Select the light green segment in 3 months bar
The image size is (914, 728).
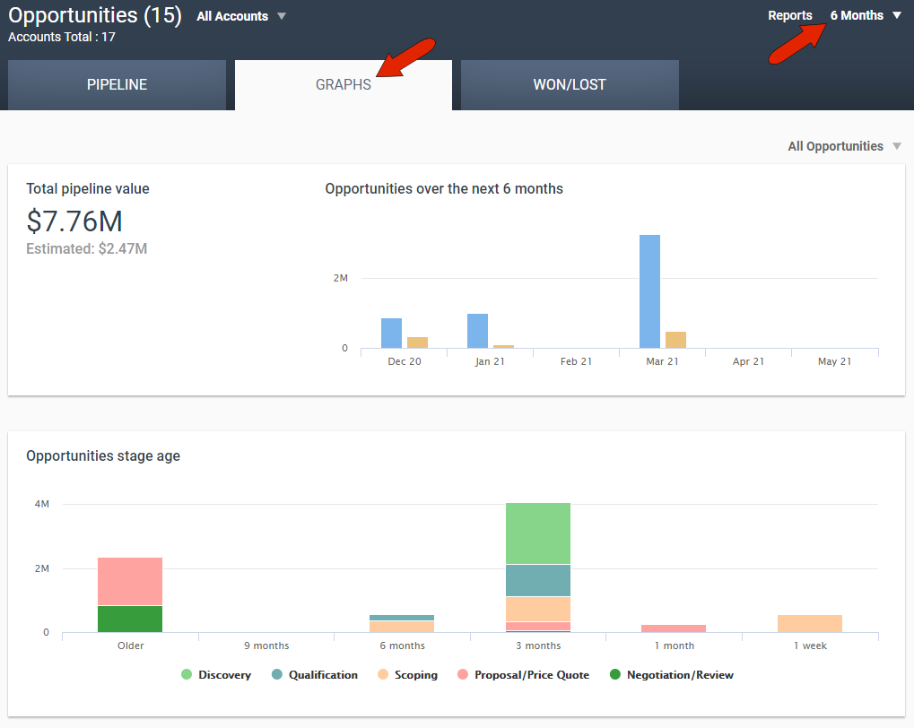538,533
